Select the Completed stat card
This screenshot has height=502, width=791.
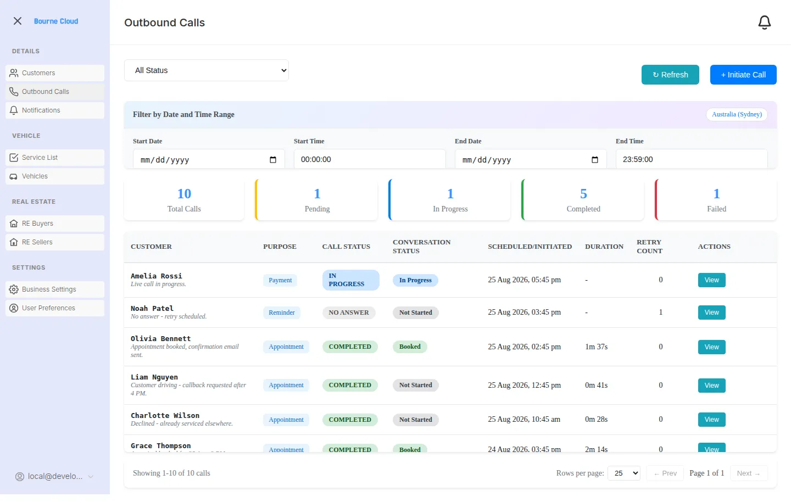pyautogui.click(x=583, y=200)
